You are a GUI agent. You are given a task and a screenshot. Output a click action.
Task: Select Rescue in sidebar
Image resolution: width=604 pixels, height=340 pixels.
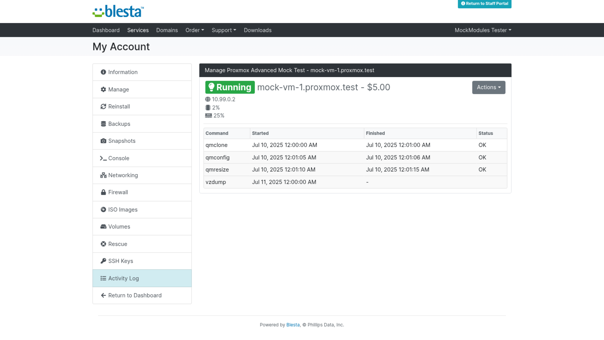(x=142, y=244)
